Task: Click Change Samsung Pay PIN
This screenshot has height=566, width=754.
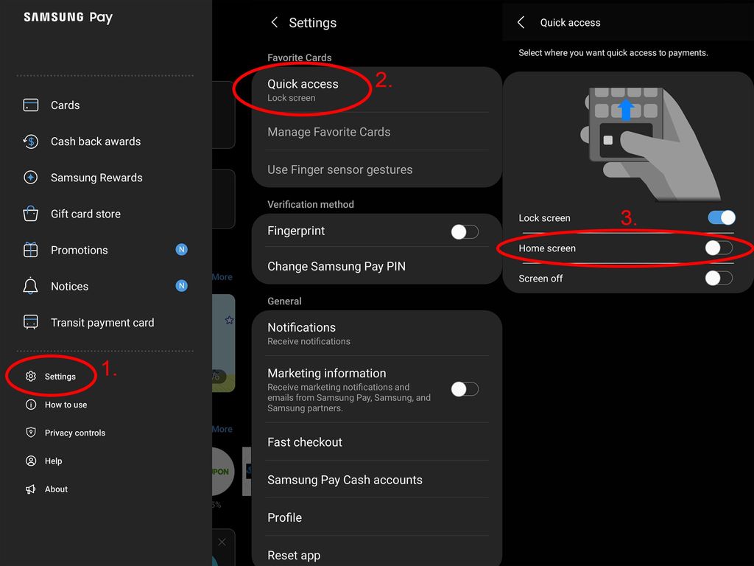Action: coord(336,265)
